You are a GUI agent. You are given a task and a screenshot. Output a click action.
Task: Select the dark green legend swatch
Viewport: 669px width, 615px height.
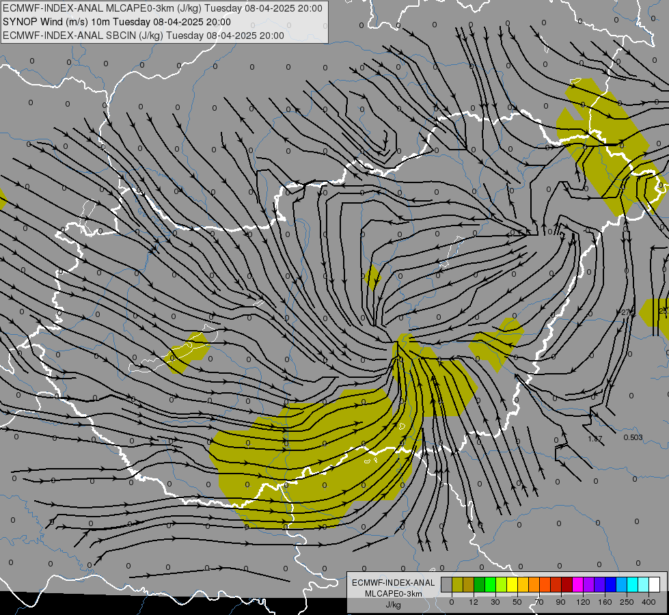pos(480,584)
